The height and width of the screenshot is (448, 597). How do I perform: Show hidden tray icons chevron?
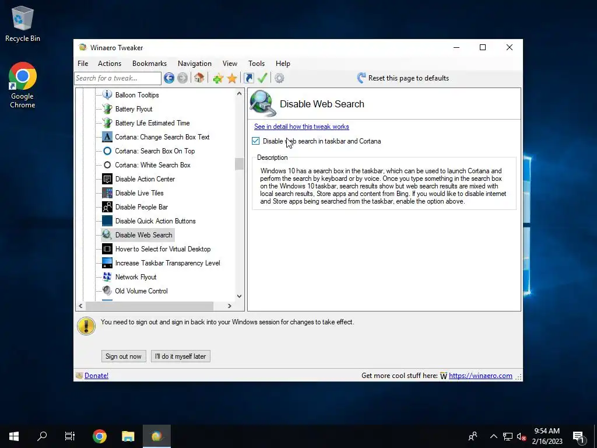point(493,436)
